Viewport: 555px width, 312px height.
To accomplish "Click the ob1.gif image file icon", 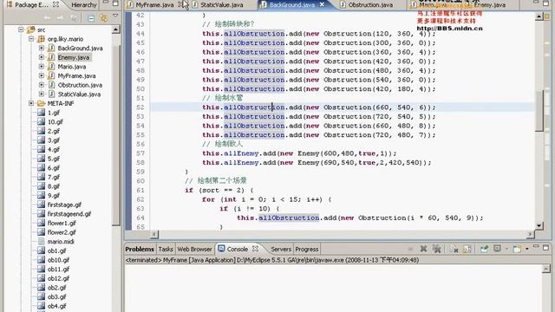I will (41, 250).
